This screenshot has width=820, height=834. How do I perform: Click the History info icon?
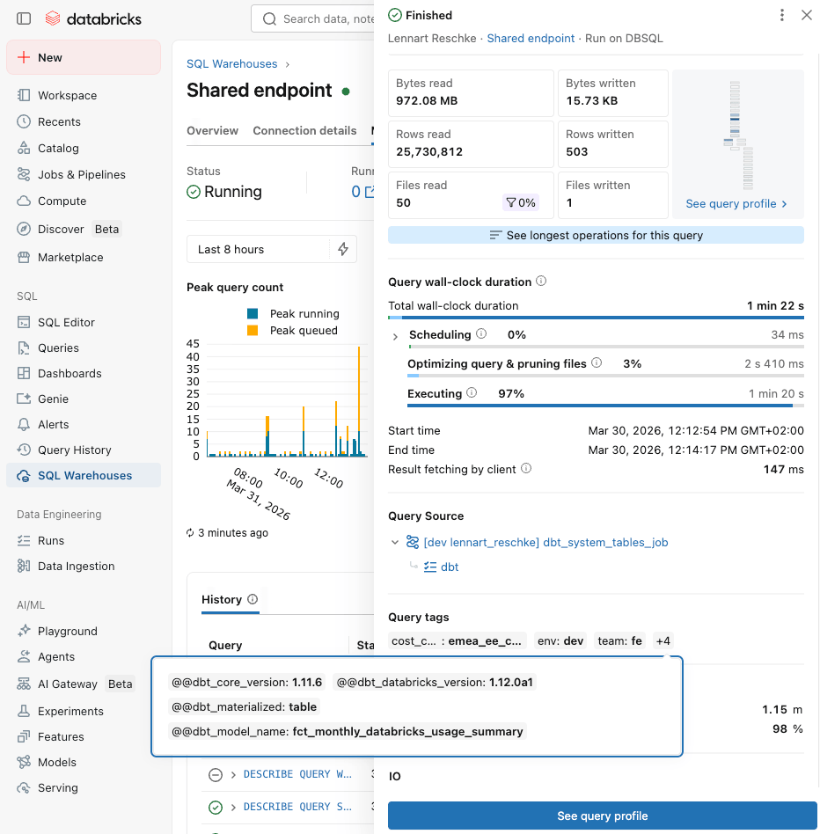pos(253,599)
